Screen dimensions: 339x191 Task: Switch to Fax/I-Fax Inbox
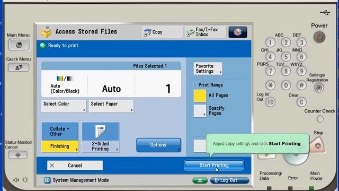(x=206, y=32)
